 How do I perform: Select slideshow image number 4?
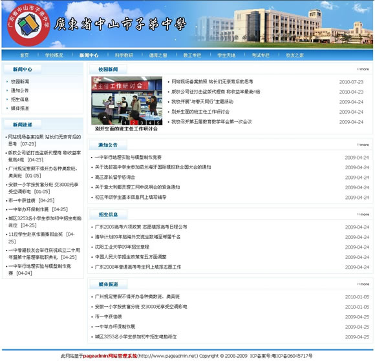[150, 123]
